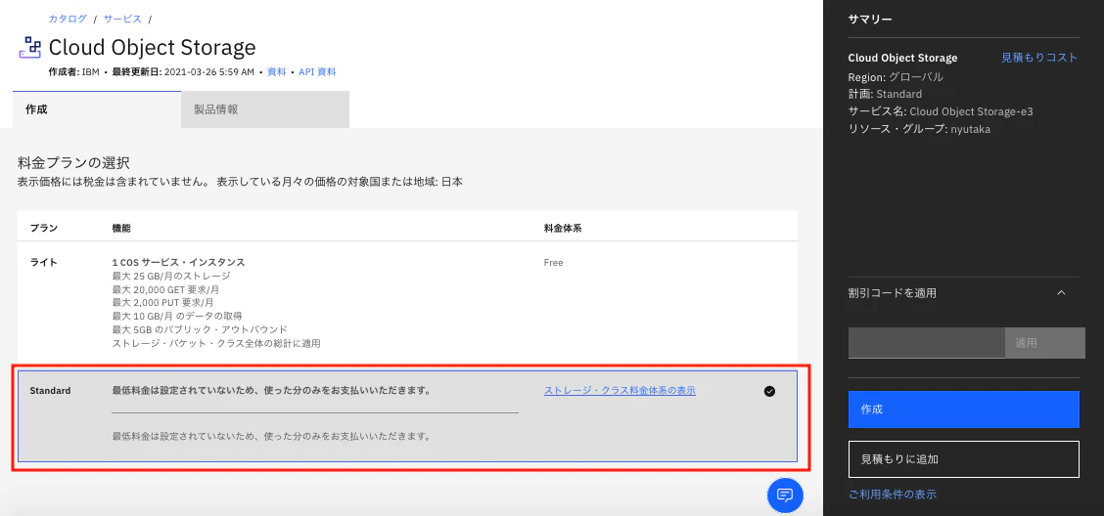Viewport: 1104px width, 516px height.
Task: Click the サマリー panel heading
Action: click(870, 19)
